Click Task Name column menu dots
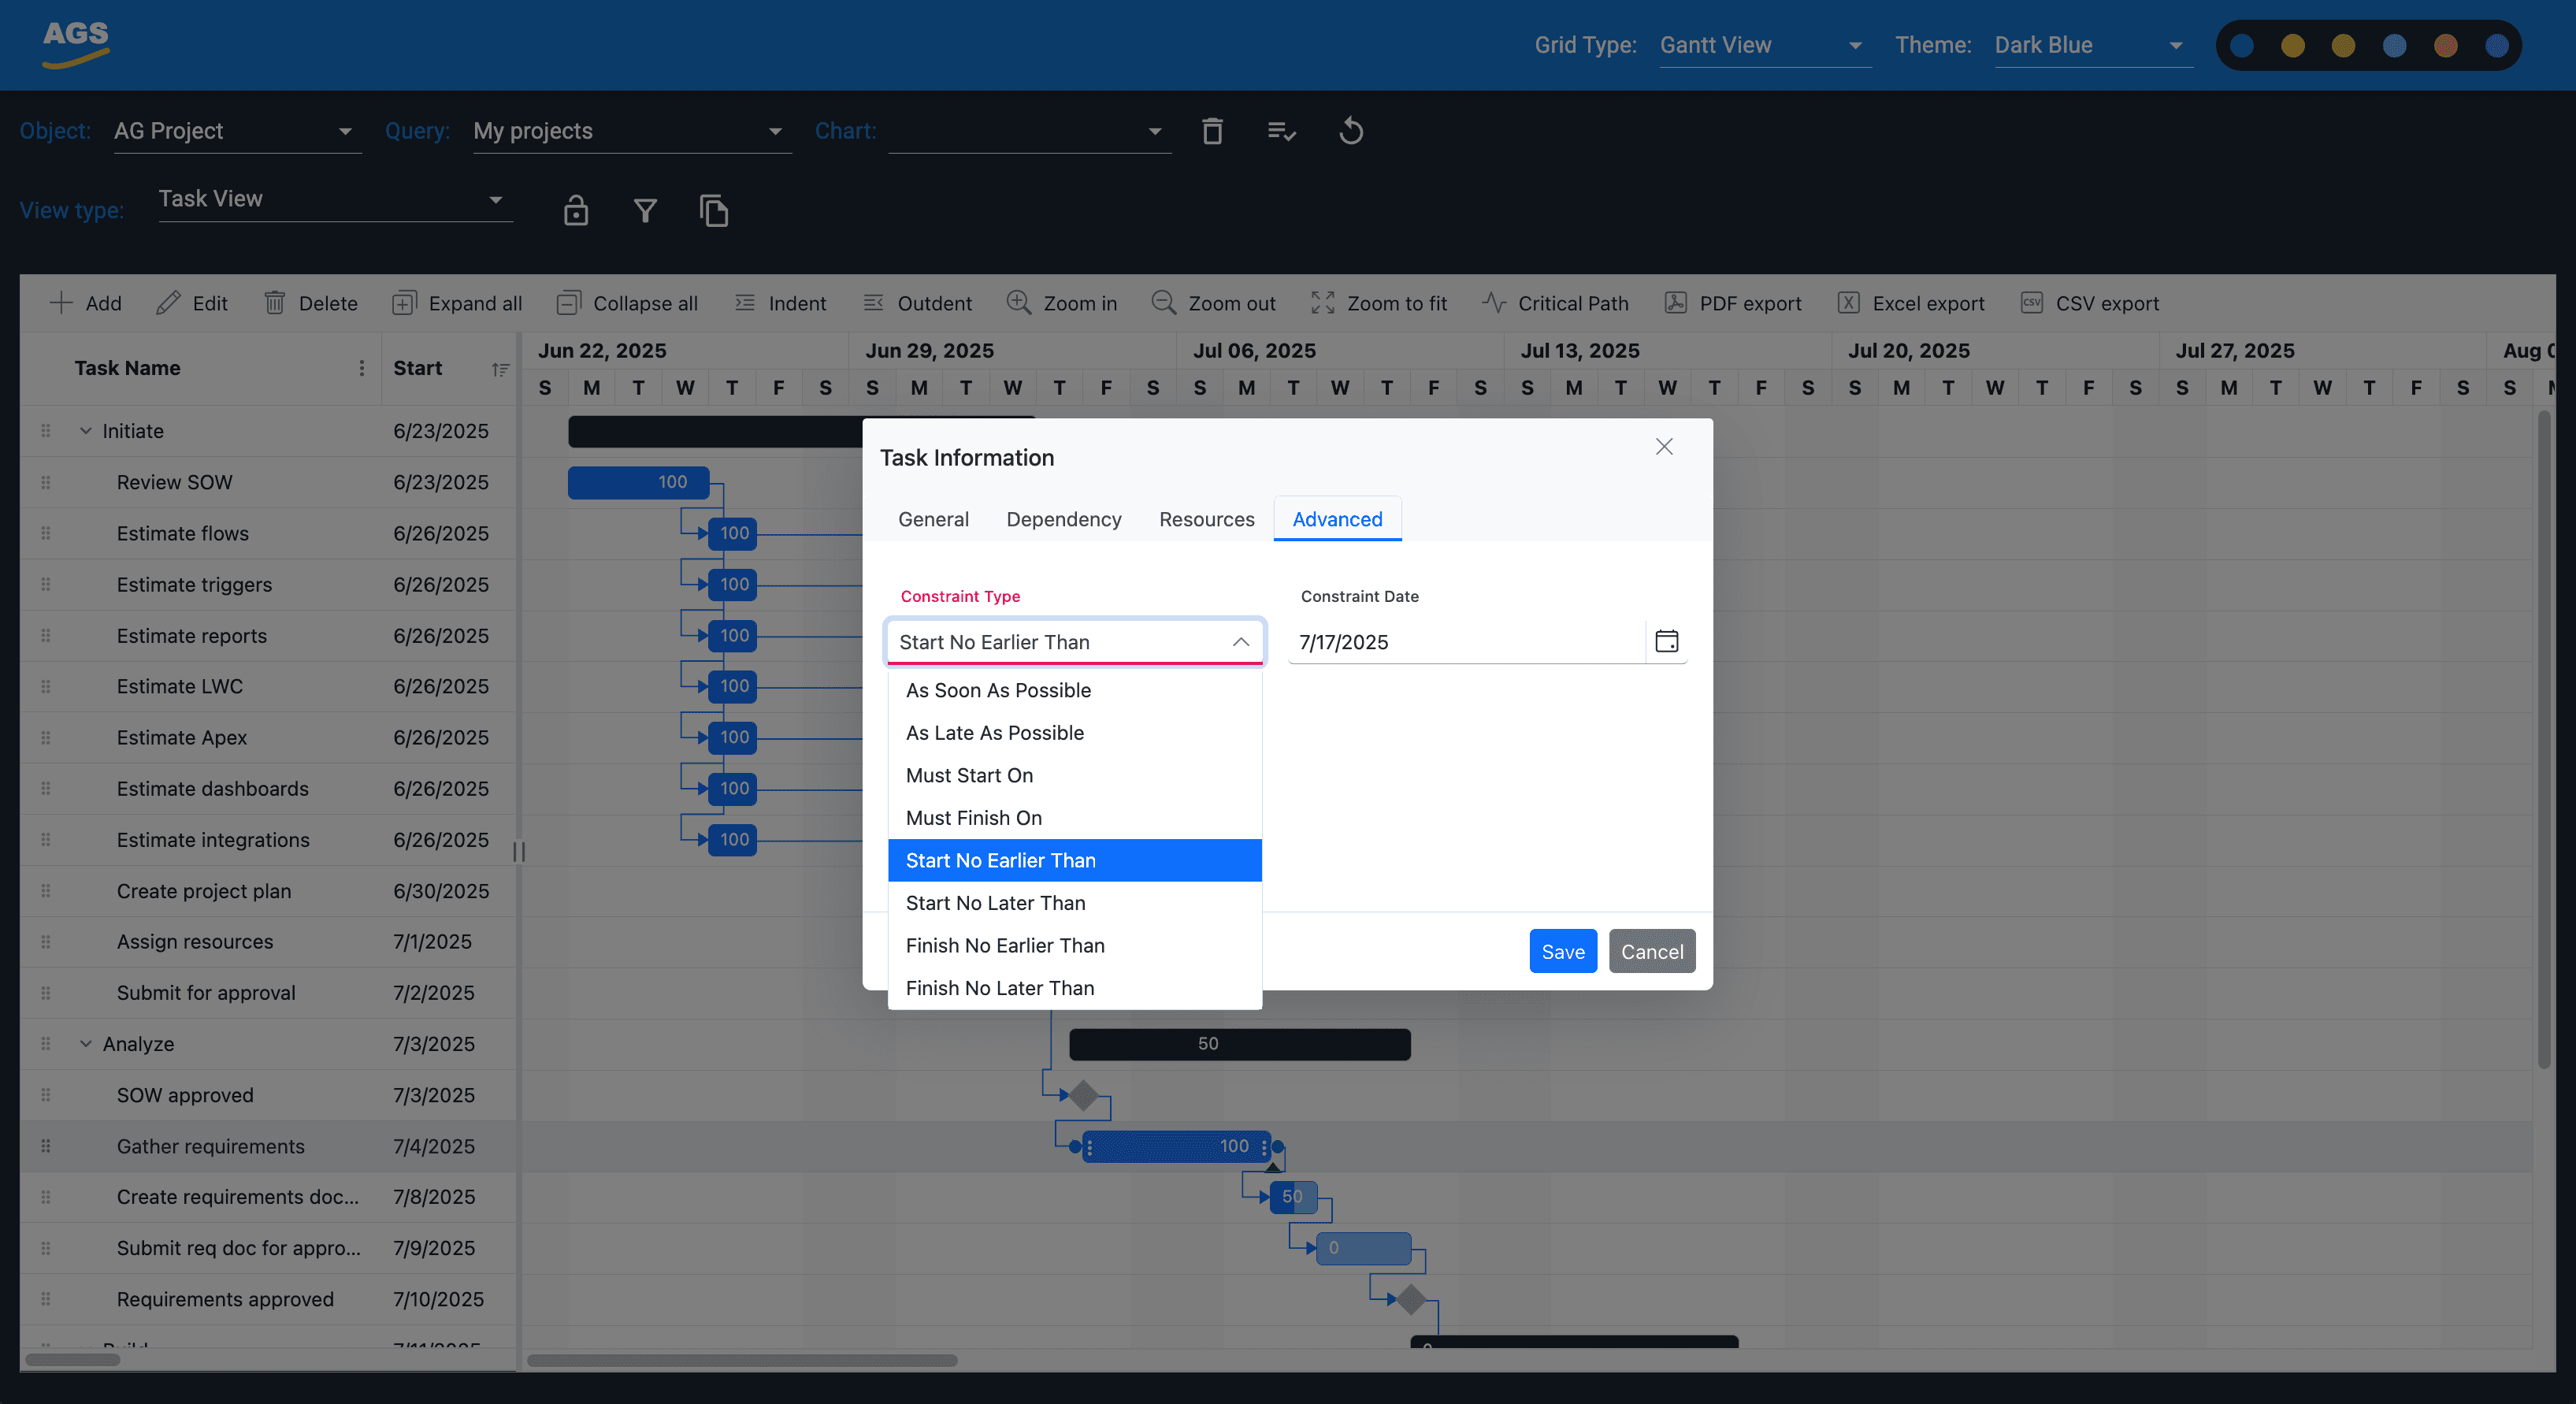The width and height of the screenshot is (2576, 1404). pyautogui.click(x=361, y=368)
